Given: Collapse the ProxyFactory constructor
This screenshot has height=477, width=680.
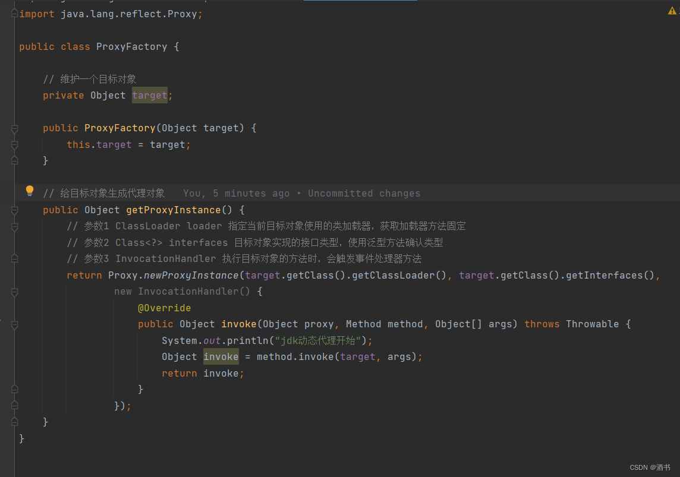Looking at the screenshot, I should pyautogui.click(x=13, y=128).
